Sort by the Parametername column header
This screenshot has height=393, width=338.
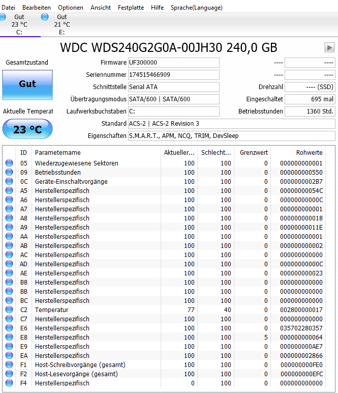click(97, 152)
